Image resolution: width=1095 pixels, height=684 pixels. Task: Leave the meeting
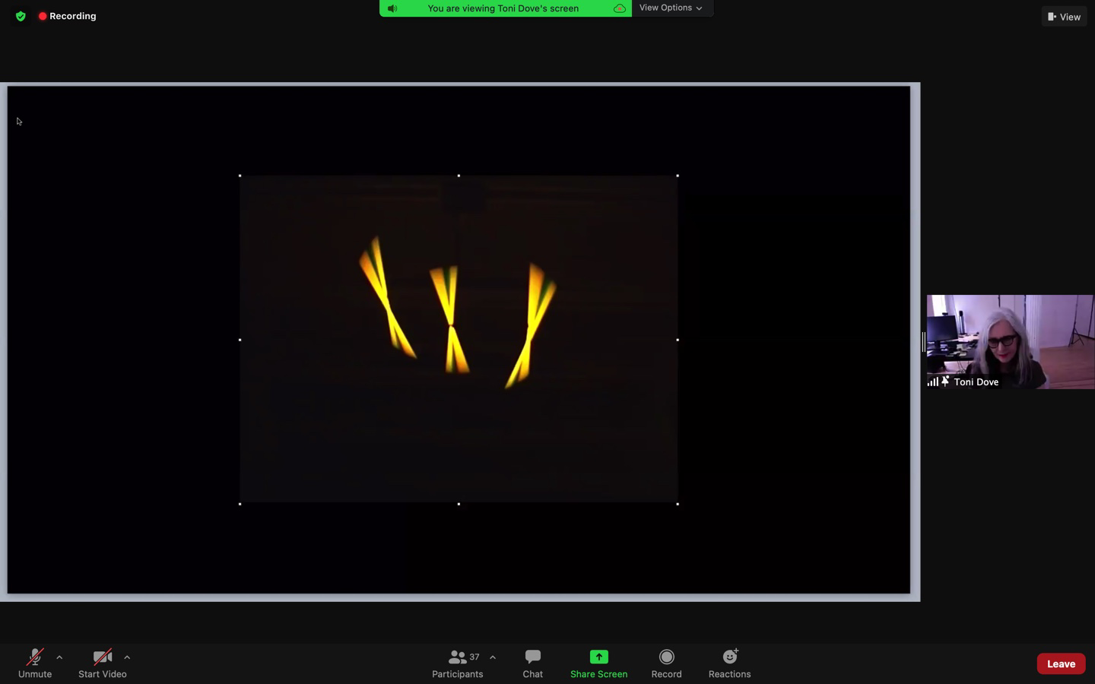point(1061,663)
